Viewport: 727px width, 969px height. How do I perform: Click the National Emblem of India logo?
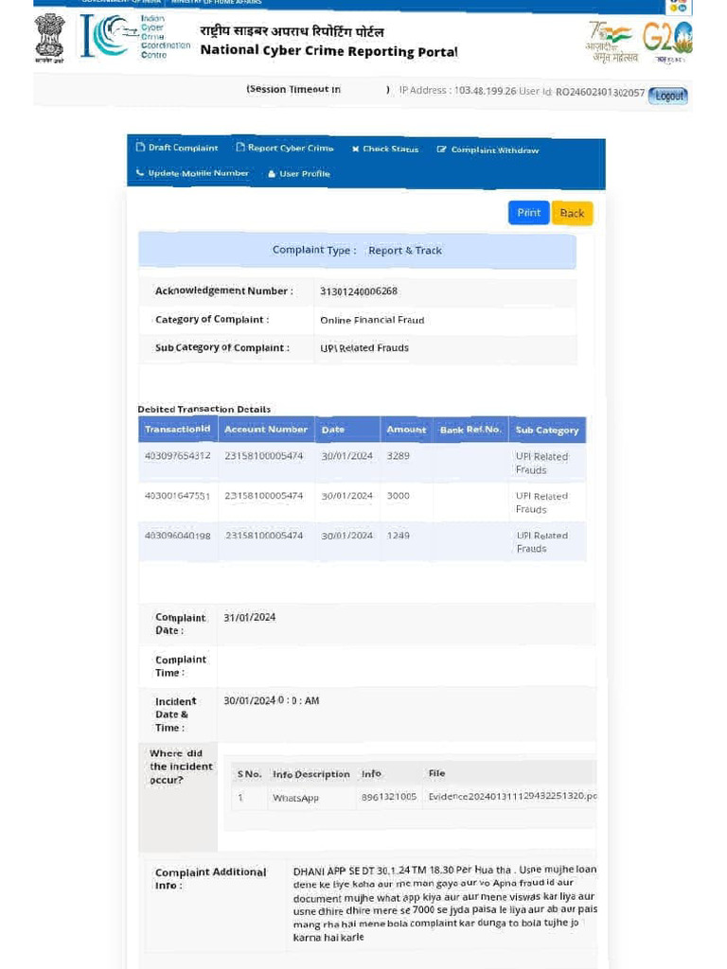(49, 38)
